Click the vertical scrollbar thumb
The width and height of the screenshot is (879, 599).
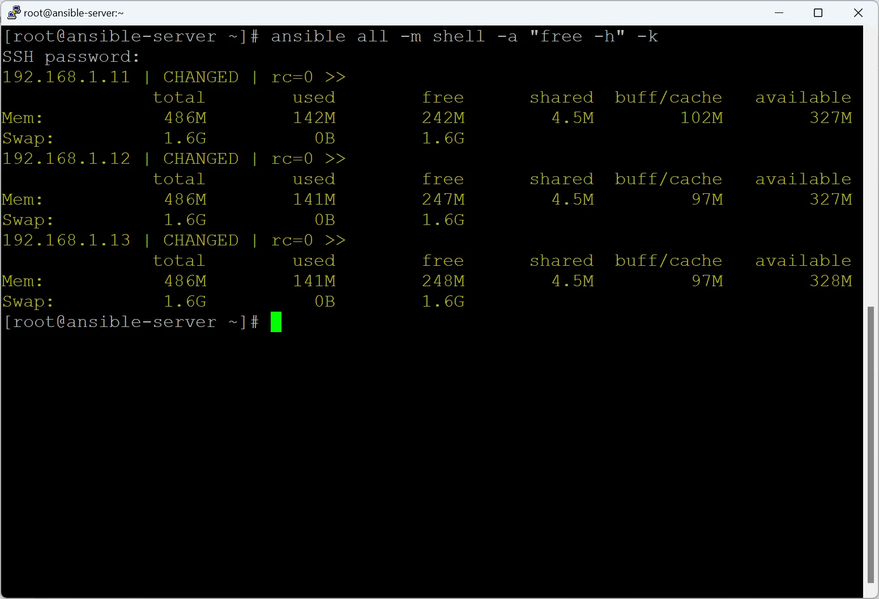pos(871,444)
